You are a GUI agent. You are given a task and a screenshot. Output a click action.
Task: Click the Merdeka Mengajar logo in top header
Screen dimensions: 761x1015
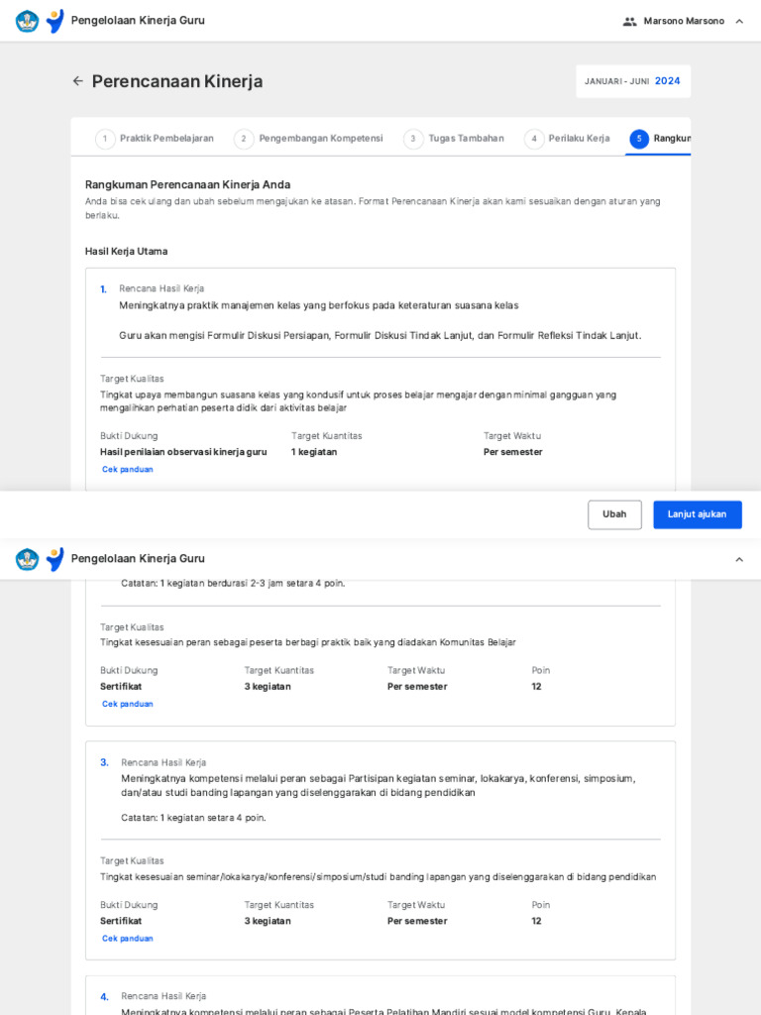[54, 21]
